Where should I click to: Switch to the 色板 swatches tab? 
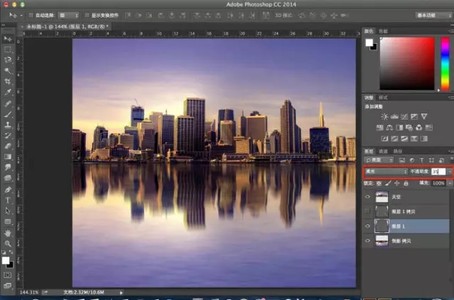(383, 31)
